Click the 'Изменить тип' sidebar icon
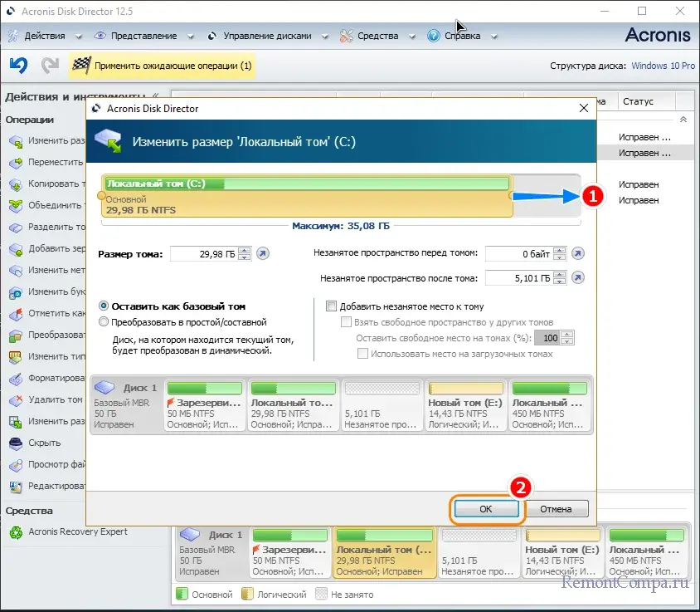The image size is (700, 612). [x=16, y=357]
